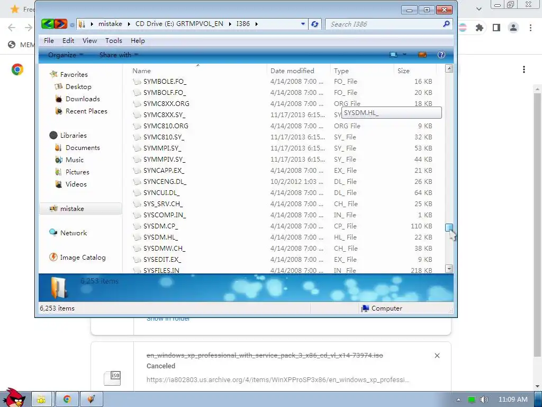Viewport: 542px width, 407px height.
Task: Open recent pages dropdown near nav arrows
Action: 72,24
